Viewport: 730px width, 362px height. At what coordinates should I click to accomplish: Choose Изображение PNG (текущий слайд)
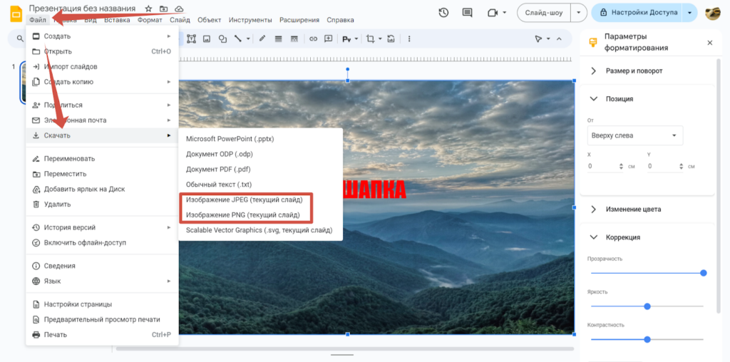[242, 215]
